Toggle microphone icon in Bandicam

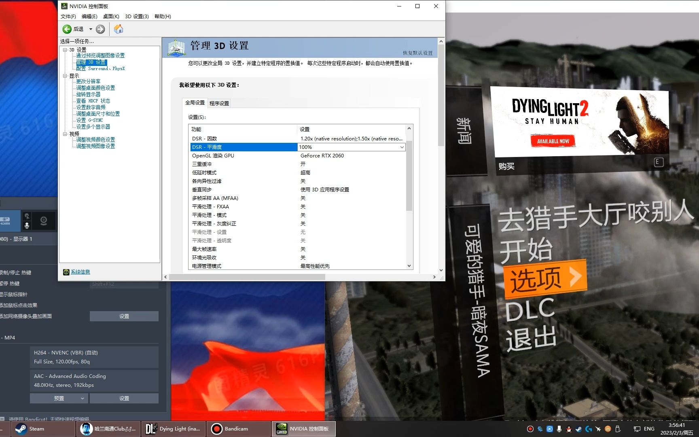[27, 225]
